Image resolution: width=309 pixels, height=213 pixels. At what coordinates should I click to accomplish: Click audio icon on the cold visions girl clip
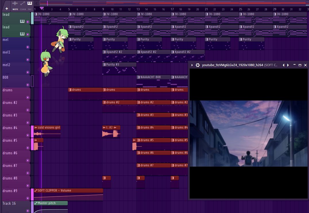click(x=36, y=127)
